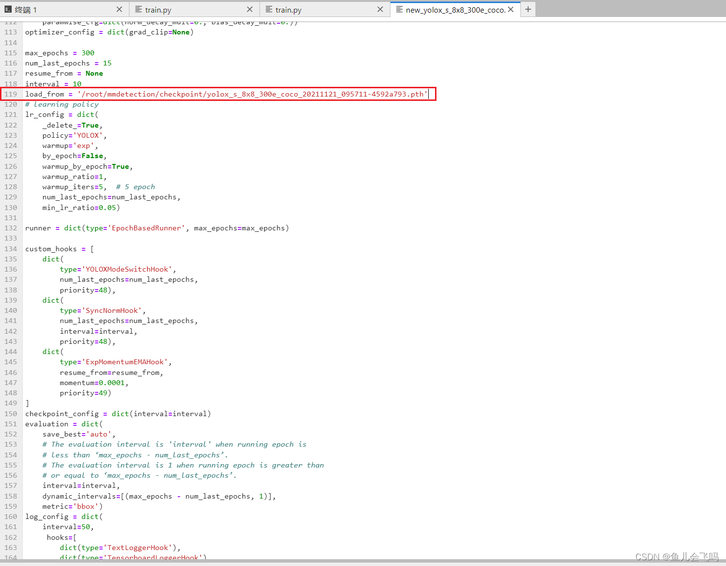The height and width of the screenshot is (566, 726).
Task: Click the file icon on new_yolox_s_8x8_300e_coco tab
Action: tap(398, 9)
